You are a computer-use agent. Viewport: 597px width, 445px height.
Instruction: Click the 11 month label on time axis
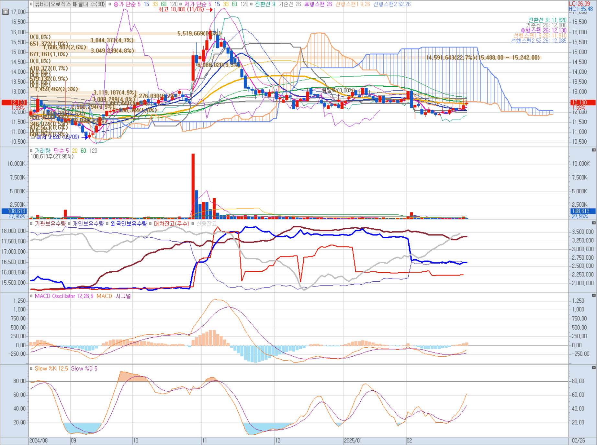[204, 440]
